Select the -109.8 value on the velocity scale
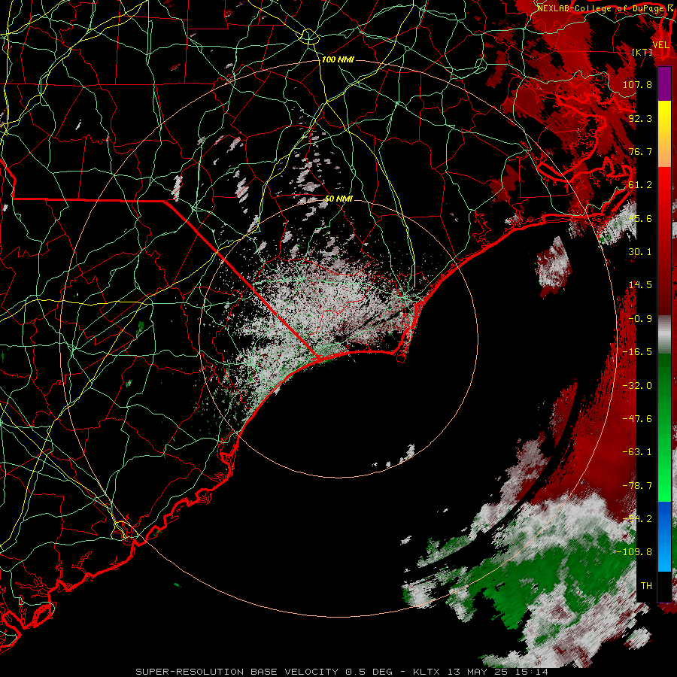Viewport: 677px width, 677px height. (634, 552)
